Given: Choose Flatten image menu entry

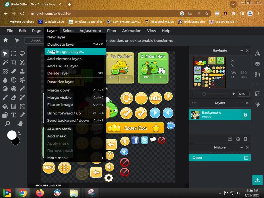Looking at the screenshot, I should (75, 105).
